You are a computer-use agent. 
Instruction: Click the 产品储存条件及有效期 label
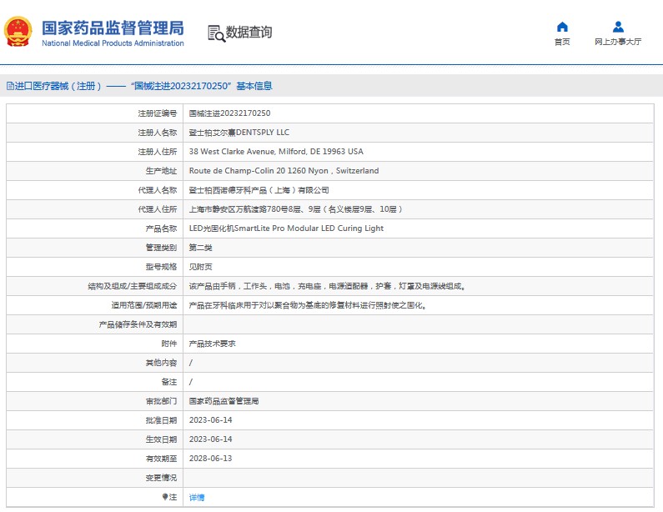click(138, 324)
